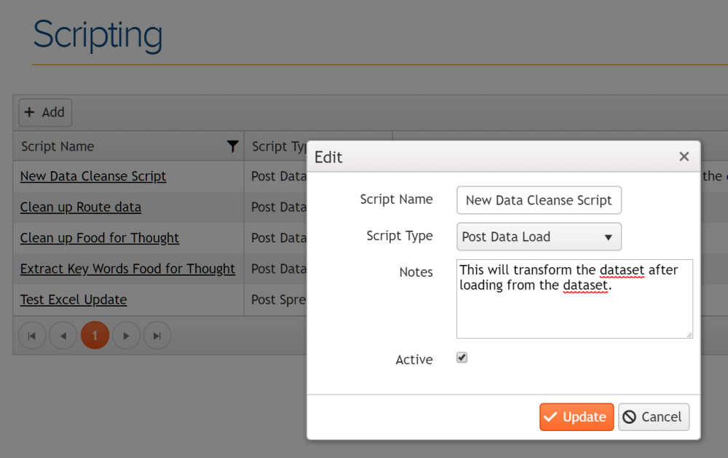This screenshot has width=728, height=458.
Task: Click the Update button
Action: pos(577,416)
